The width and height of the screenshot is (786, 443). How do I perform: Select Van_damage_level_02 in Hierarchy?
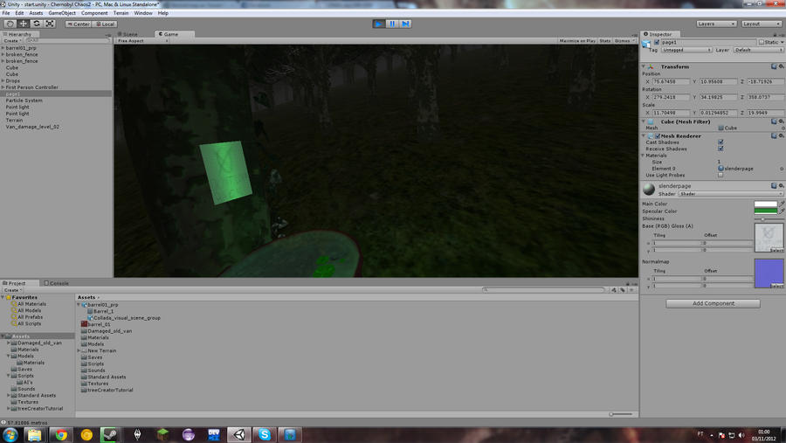click(x=32, y=127)
